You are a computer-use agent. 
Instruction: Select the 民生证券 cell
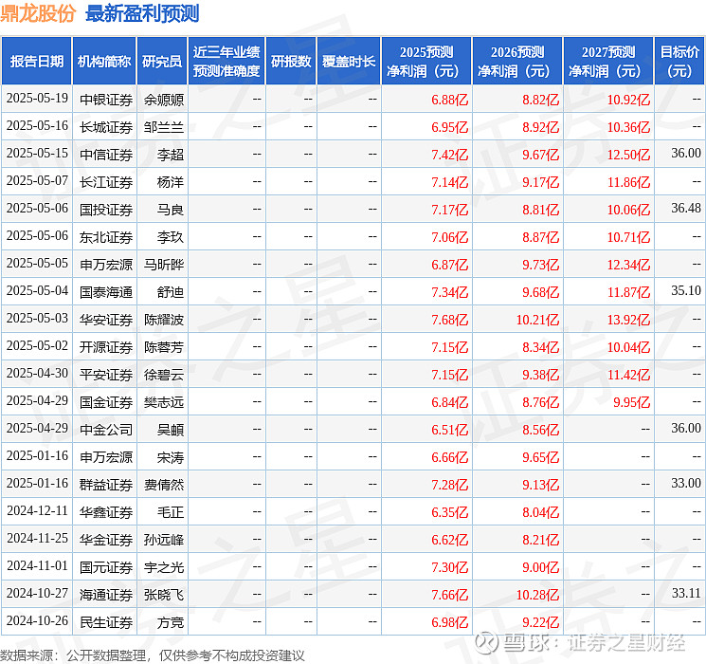[106, 622]
